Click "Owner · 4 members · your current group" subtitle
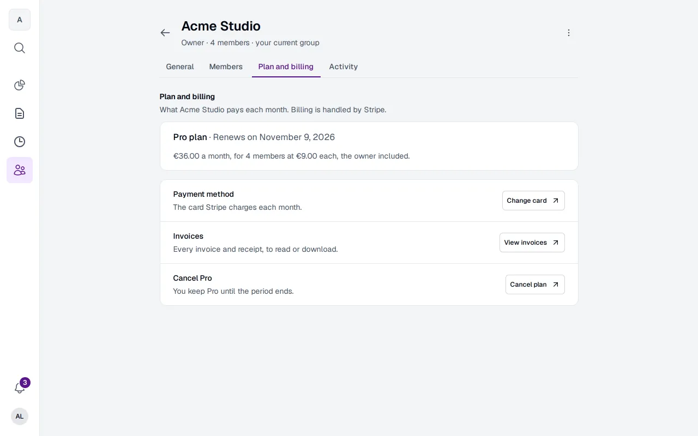The height and width of the screenshot is (436, 698). [x=250, y=43]
